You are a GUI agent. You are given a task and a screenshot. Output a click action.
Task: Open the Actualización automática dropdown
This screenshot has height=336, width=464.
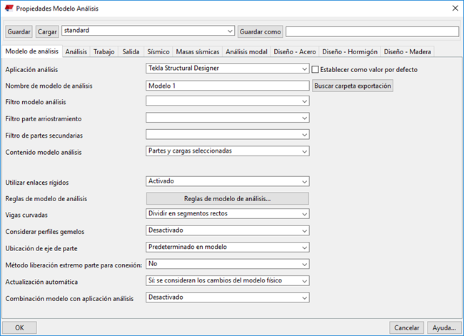227,280
